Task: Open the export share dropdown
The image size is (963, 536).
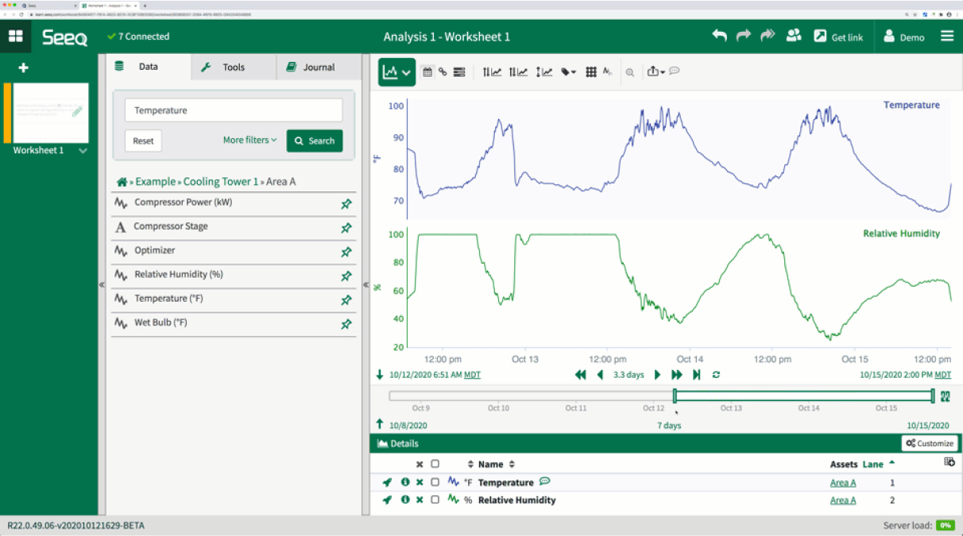Action: point(656,71)
